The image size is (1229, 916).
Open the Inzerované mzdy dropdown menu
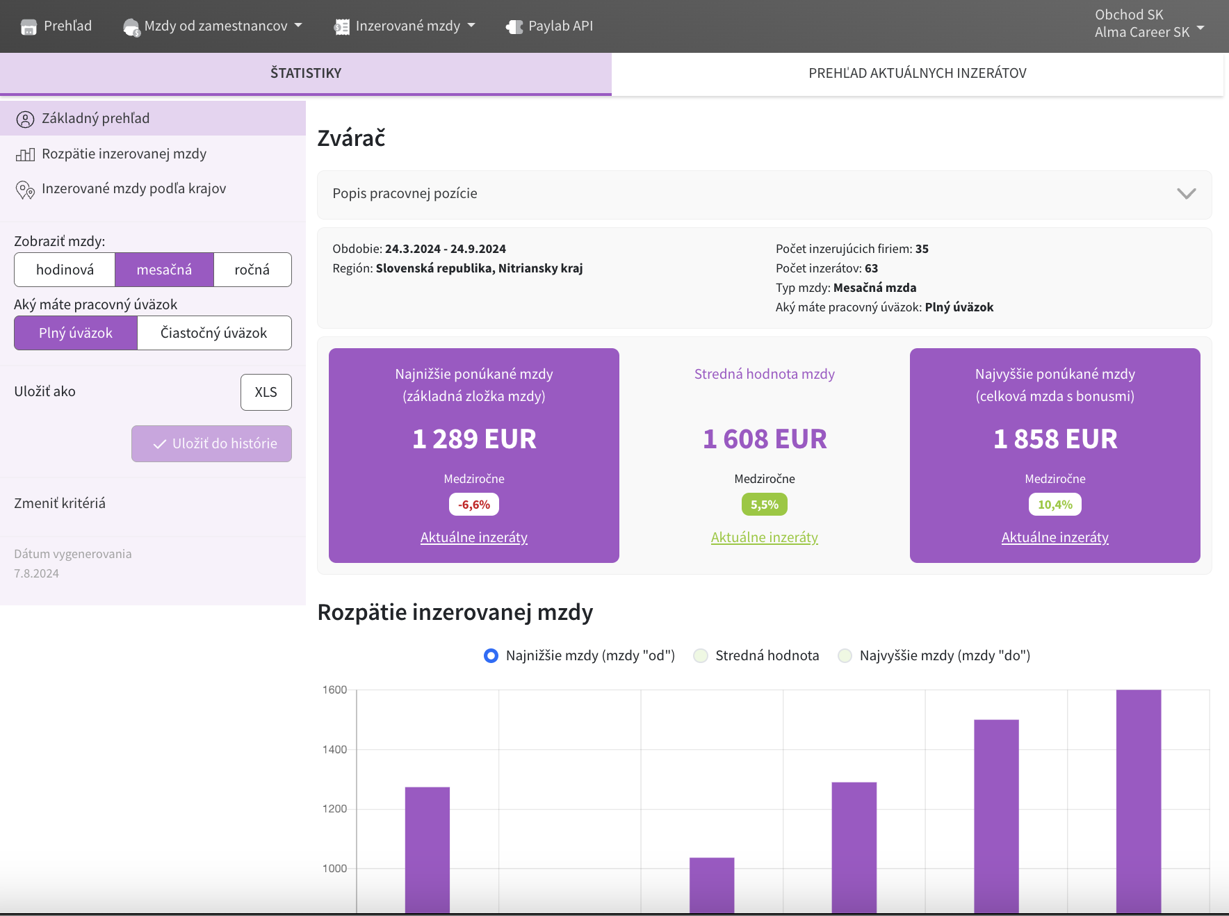tap(405, 26)
